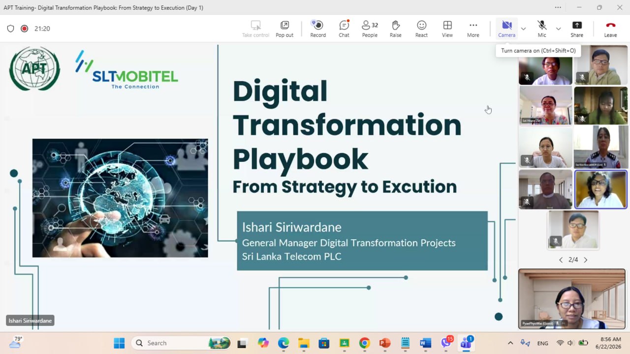Image resolution: width=630 pixels, height=354 pixels.
Task: Open Viber with 15 notifications
Action: pos(446,343)
